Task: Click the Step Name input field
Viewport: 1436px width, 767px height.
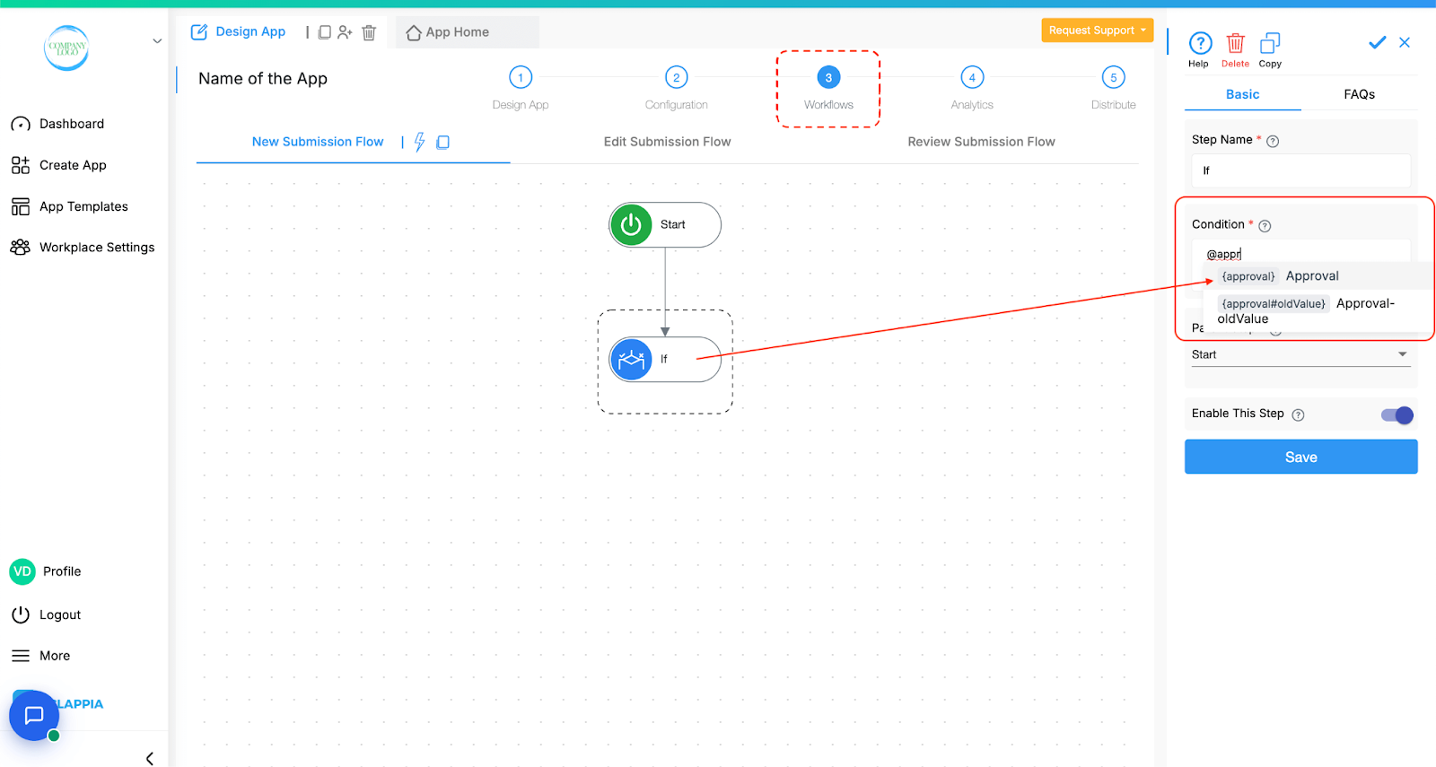Action: (1301, 170)
